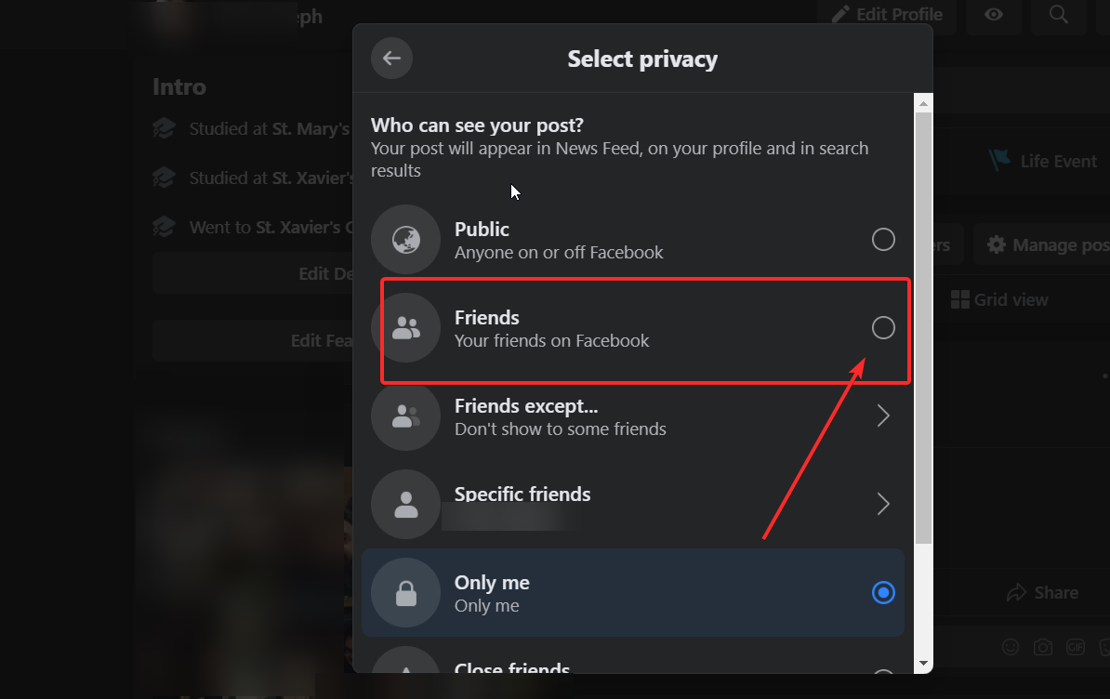This screenshot has height=699, width=1110.
Task: Expand Specific friends chevron
Action: point(883,505)
